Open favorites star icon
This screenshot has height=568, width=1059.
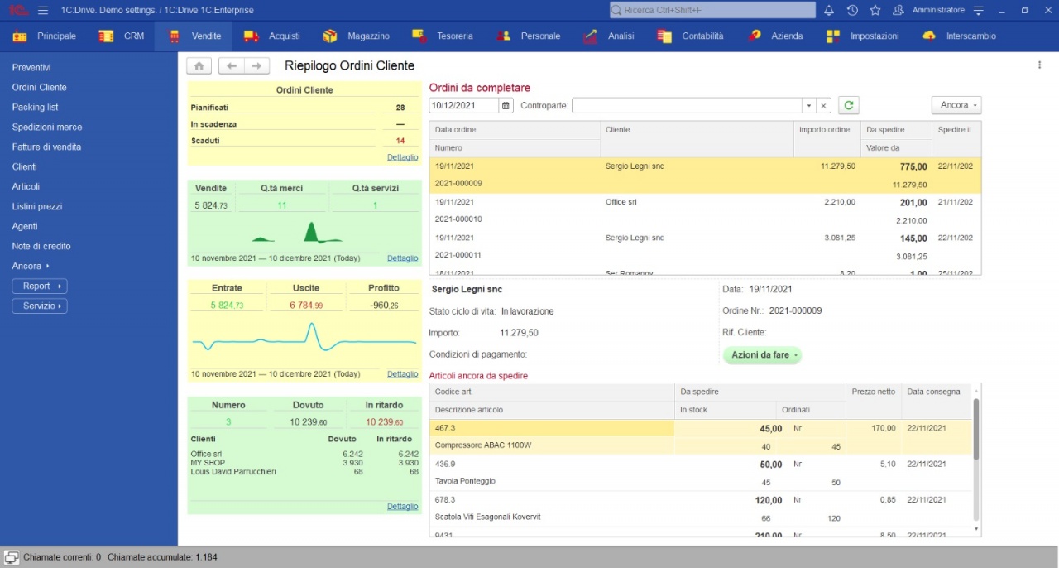pos(875,10)
